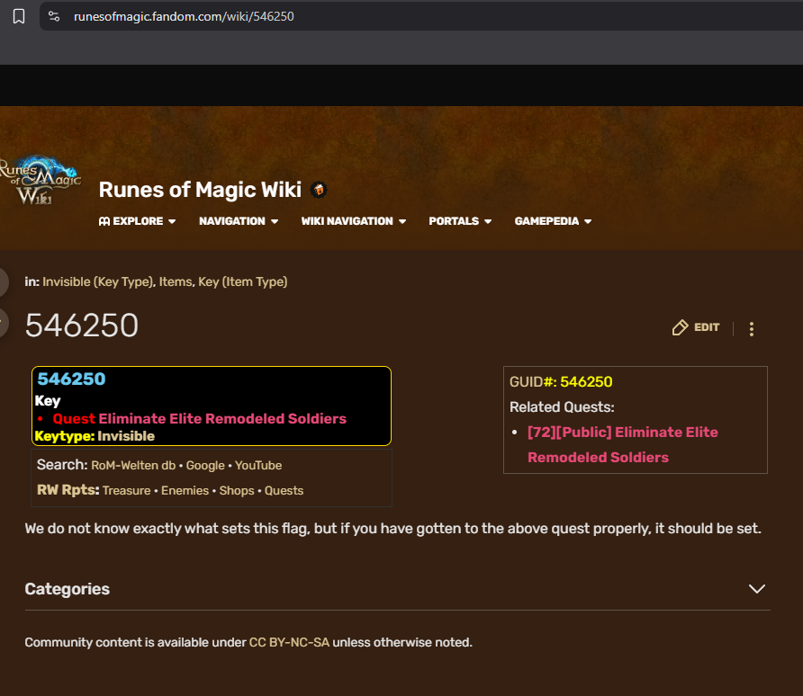Click the browser bookmark icon
Viewport: 803px width, 696px height.
[x=19, y=16]
